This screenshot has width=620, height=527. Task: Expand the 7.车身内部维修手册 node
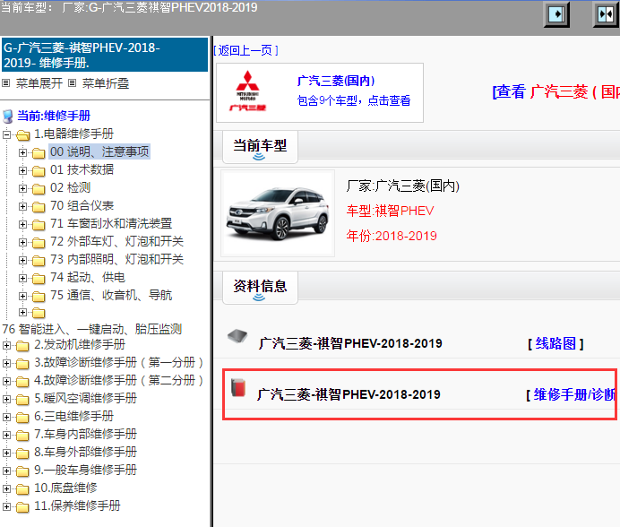6,435
